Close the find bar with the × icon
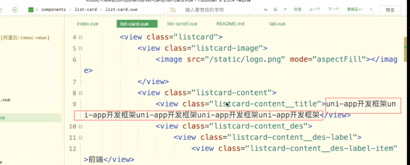This screenshot has height=165, width=410. pyautogui.click(x=371, y=9)
